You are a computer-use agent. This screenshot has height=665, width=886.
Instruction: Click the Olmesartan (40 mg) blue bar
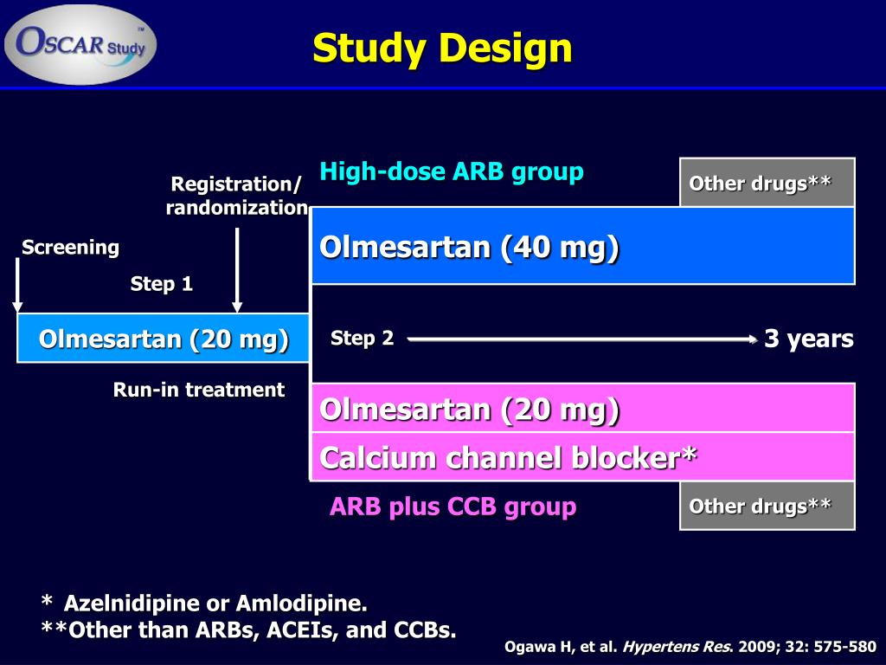(x=583, y=245)
